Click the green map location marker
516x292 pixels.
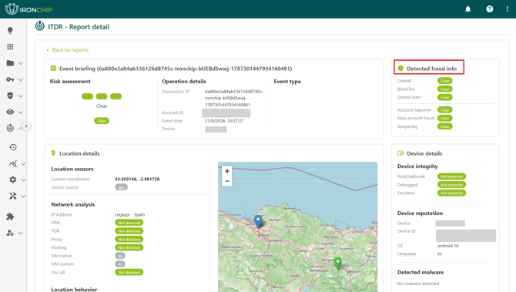(337, 263)
